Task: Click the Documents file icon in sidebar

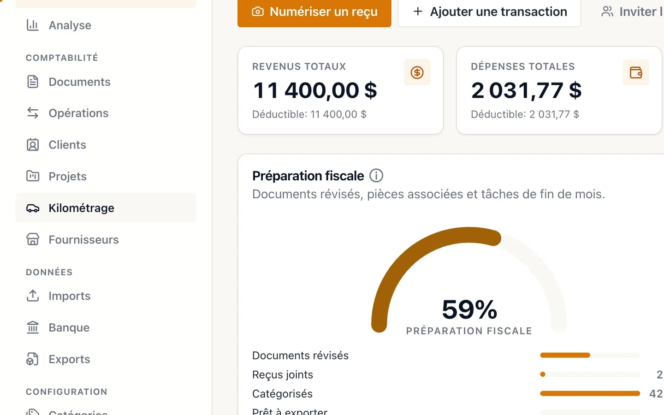Action: (x=33, y=82)
